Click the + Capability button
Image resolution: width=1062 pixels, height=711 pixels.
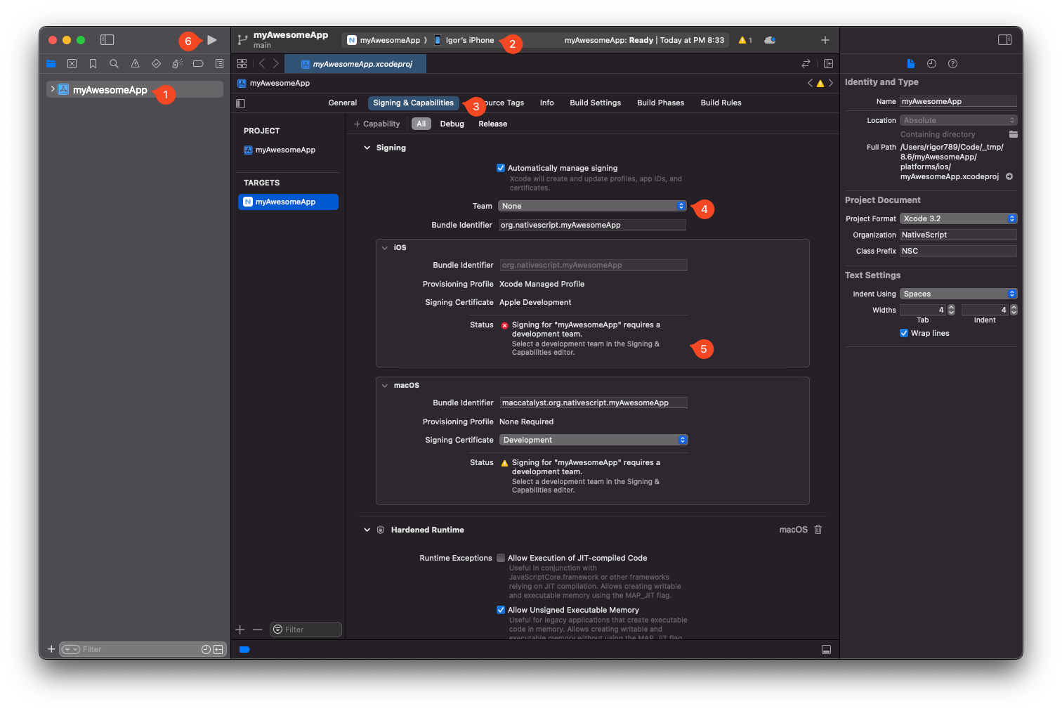coord(377,124)
